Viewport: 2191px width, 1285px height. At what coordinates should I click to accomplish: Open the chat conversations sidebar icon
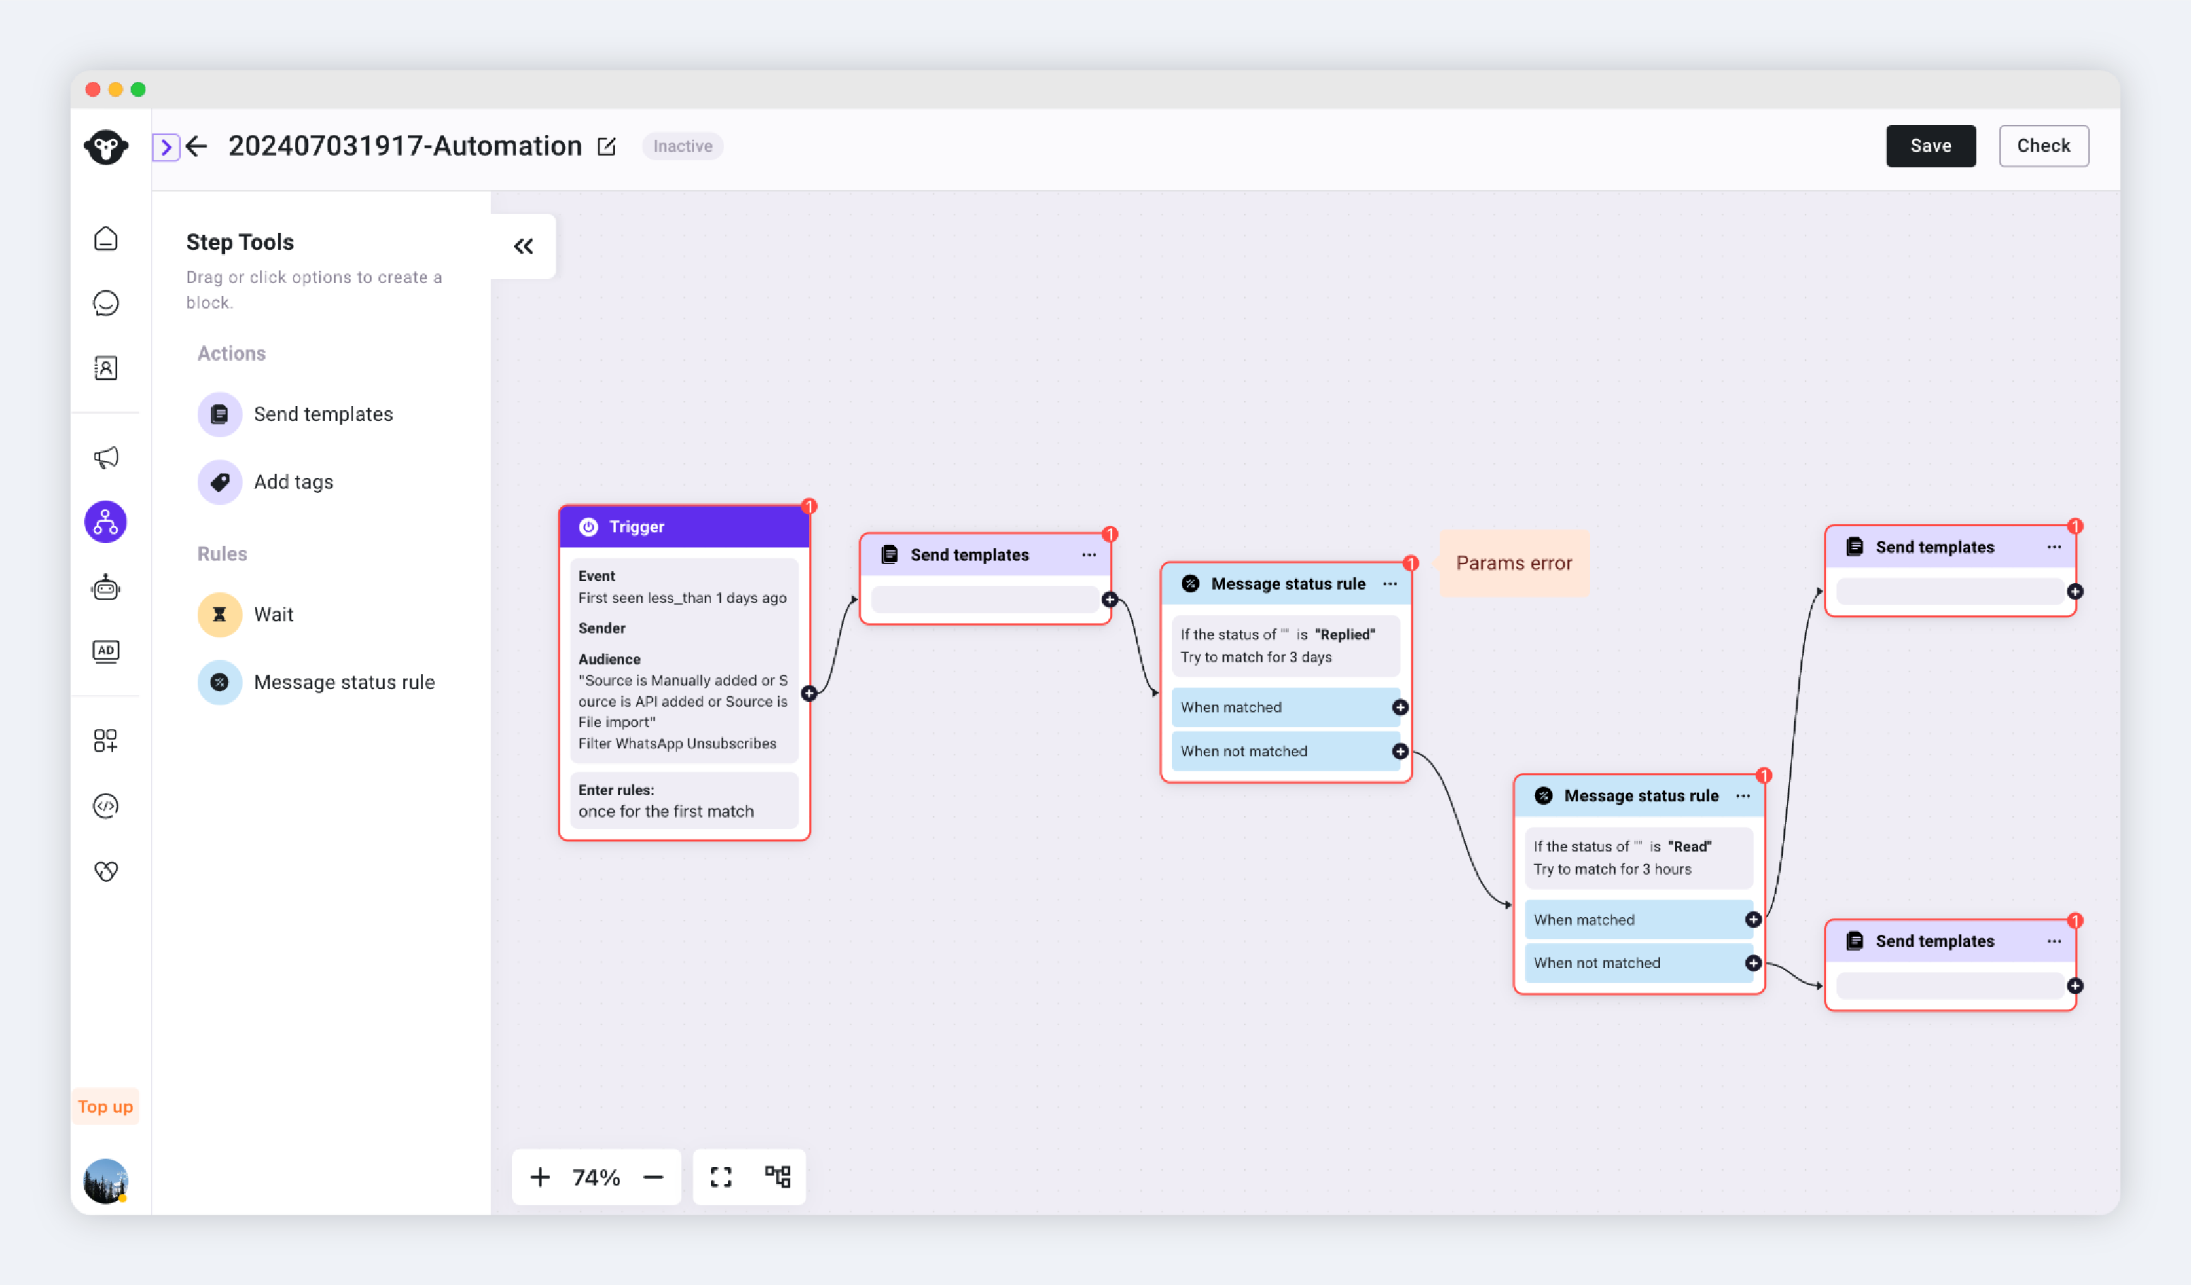(105, 303)
